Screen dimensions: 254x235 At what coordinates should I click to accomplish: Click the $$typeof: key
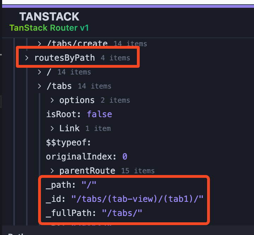click(68, 143)
